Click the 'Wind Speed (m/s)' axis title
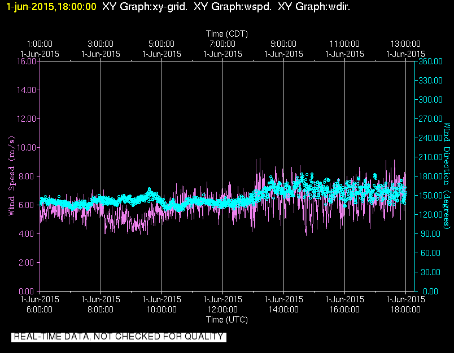This screenshot has width=454, height=353. pos(11,176)
